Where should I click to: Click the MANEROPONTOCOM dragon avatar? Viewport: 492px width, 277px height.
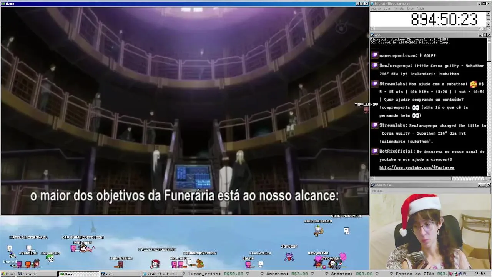[200, 263]
